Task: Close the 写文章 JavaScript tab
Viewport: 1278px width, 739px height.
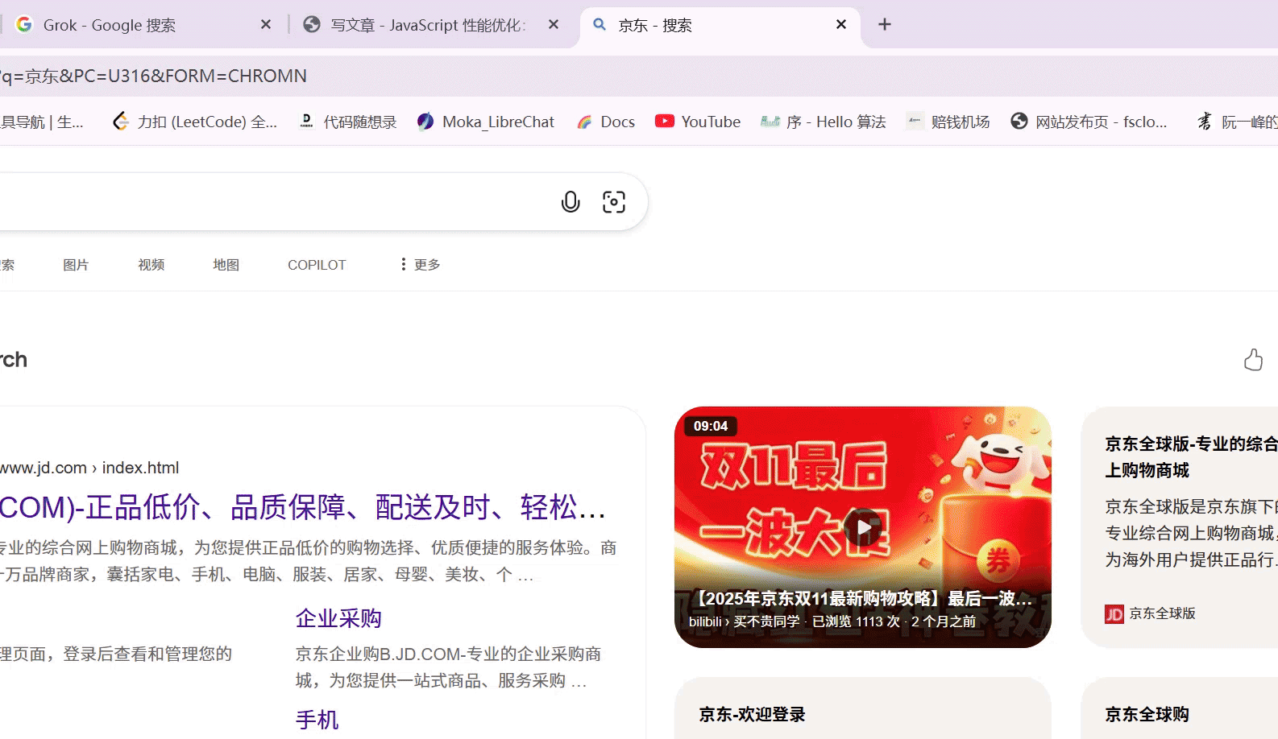Action: click(554, 24)
